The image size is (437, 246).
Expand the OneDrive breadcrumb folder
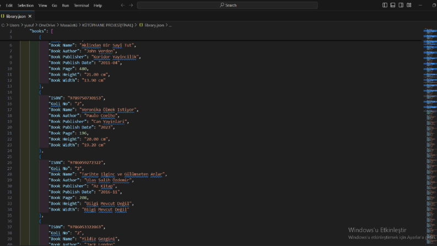tap(47, 25)
